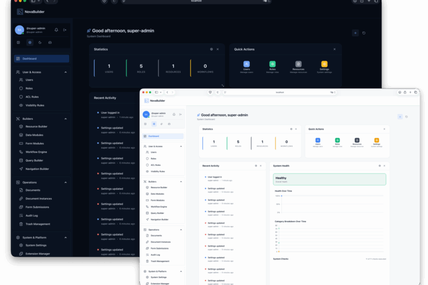Click plus add-widget button in light window
Viewport: 428px width, 285px height.
click(x=400, y=117)
